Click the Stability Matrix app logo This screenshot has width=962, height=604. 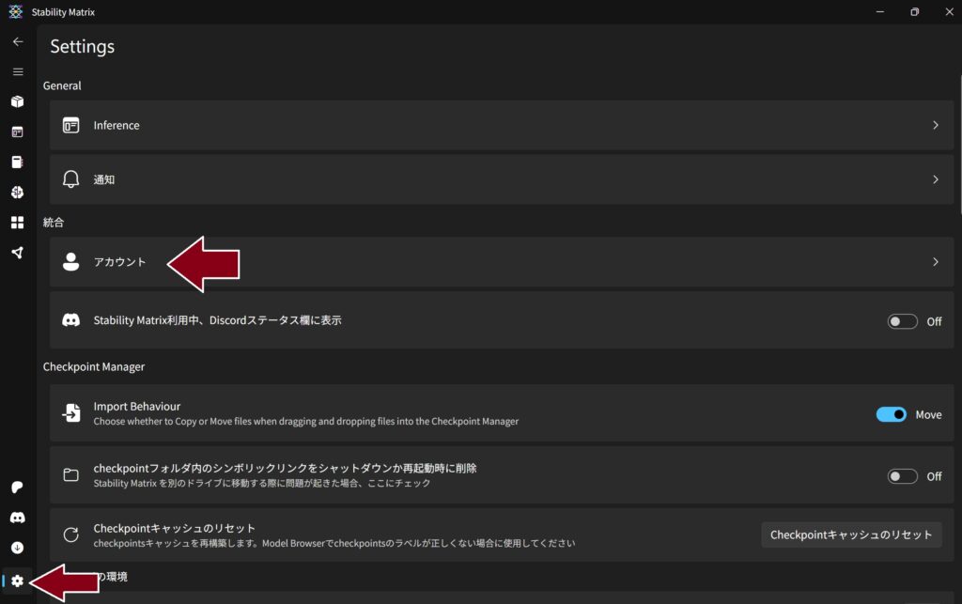coord(15,11)
